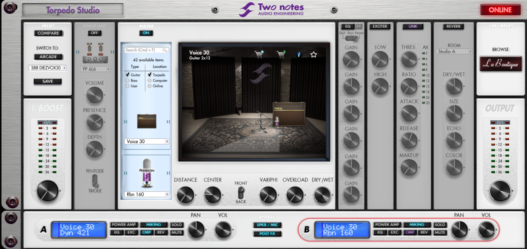The height and width of the screenshot is (249, 527).
Task: Go to next power amp tube arrow
Action: [112, 52]
